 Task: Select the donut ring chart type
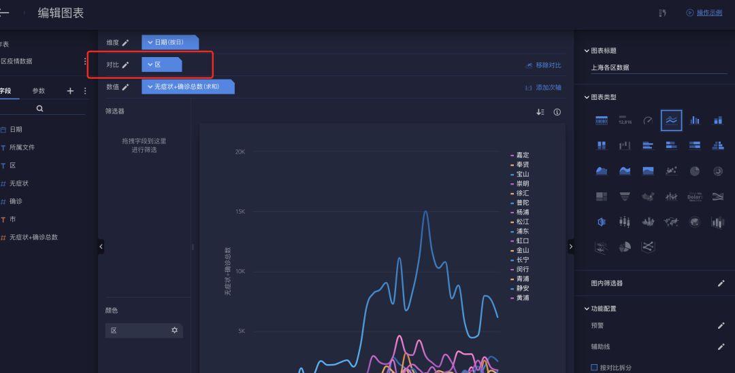718,171
